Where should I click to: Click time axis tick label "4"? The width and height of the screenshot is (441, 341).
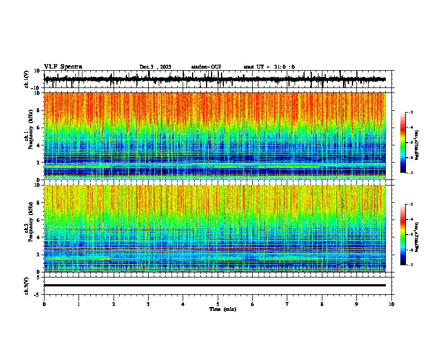click(x=183, y=304)
